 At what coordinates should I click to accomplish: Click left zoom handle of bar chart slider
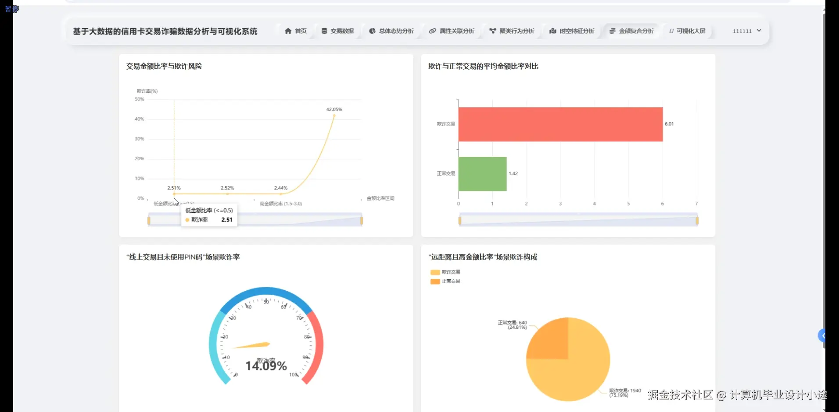click(x=459, y=220)
